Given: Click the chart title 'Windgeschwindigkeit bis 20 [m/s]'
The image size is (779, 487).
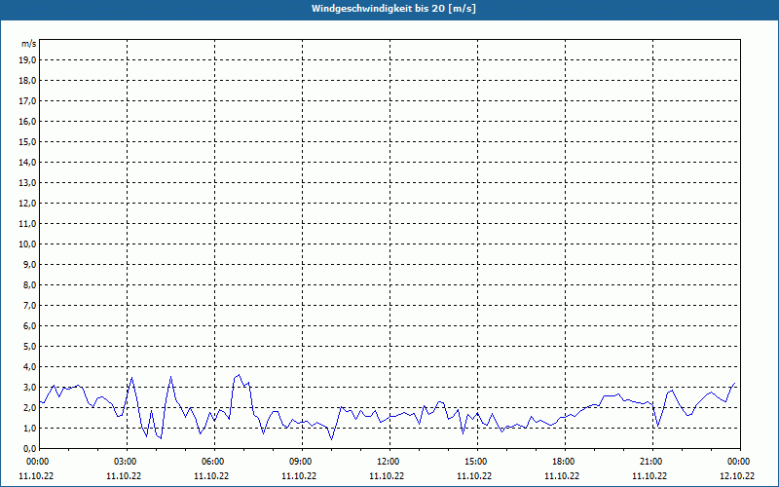Looking at the screenshot, I should click(x=393, y=9).
